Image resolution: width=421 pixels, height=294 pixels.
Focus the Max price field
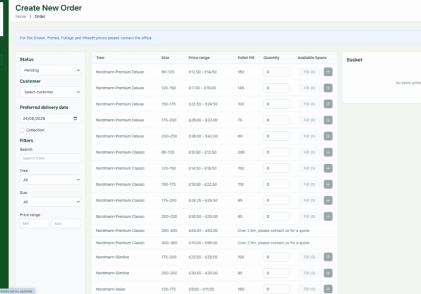66,223
